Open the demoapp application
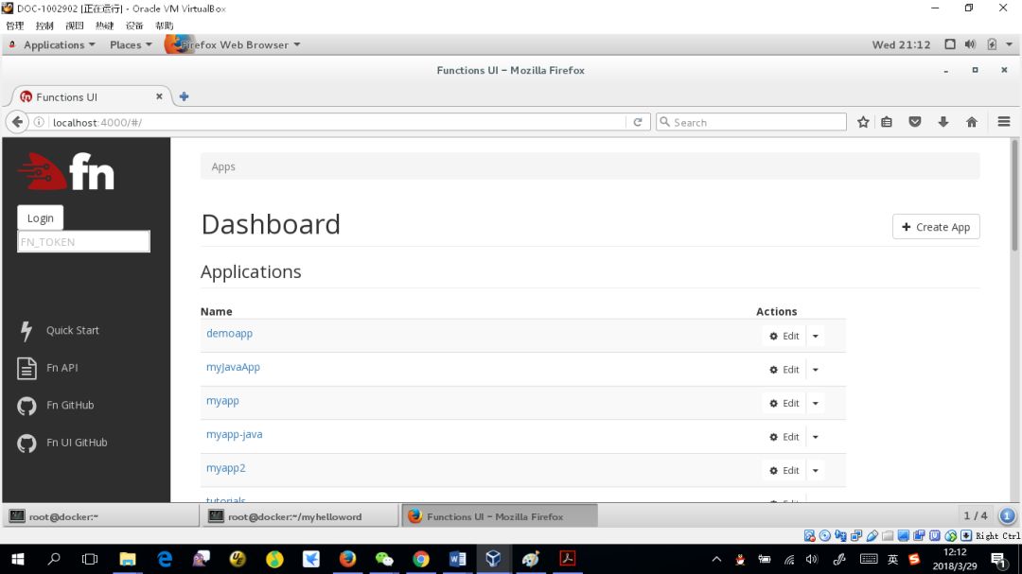The height and width of the screenshot is (574, 1022). (229, 334)
